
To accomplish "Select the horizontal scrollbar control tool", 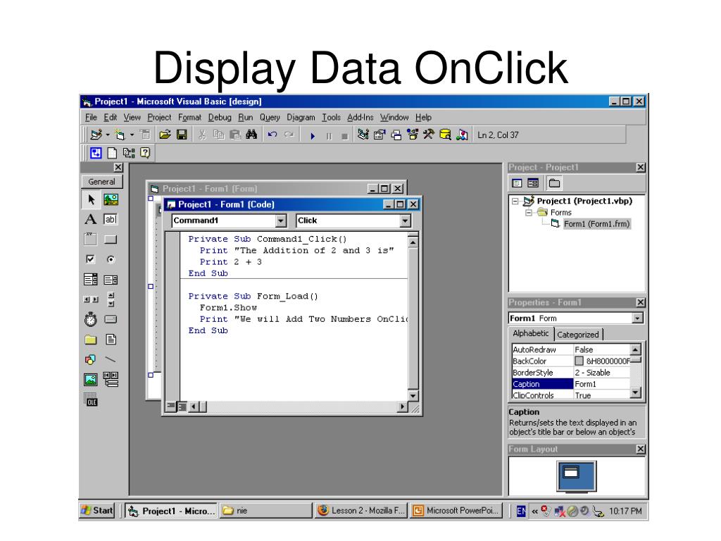I will click(x=91, y=299).
